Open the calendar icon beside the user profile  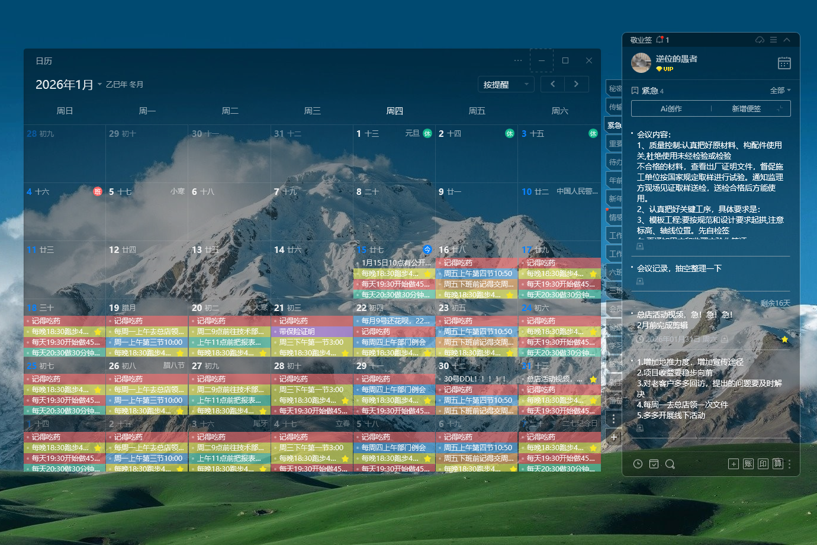pos(784,63)
